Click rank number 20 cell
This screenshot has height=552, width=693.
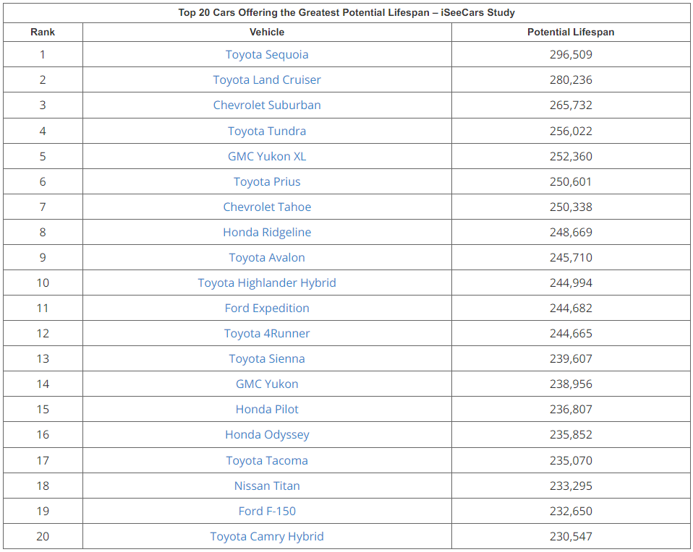[x=43, y=537]
